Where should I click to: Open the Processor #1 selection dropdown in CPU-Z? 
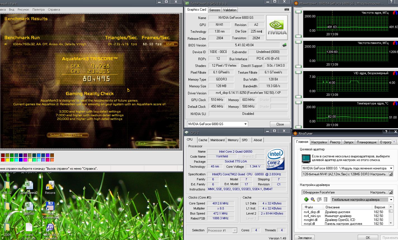coord(235,230)
